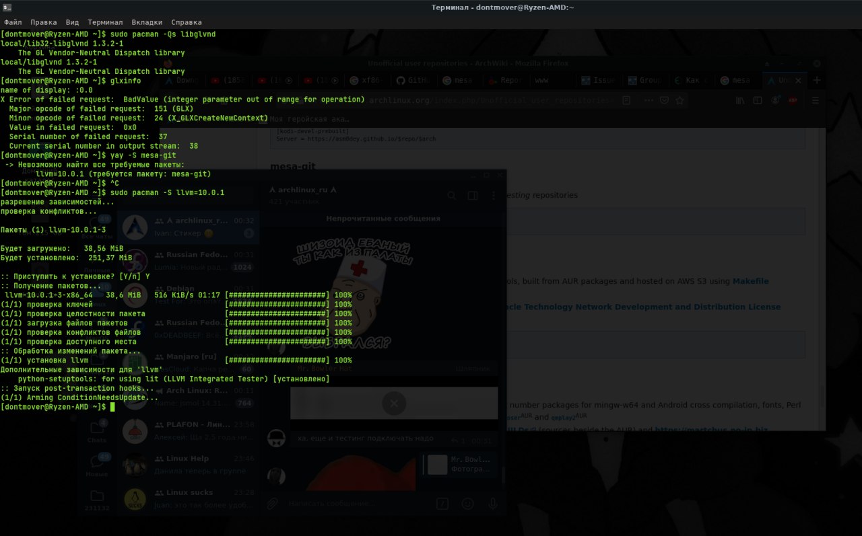Open the PLAFON chat in Telegram
Screen dimensions: 862x536
(x=189, y=430)
